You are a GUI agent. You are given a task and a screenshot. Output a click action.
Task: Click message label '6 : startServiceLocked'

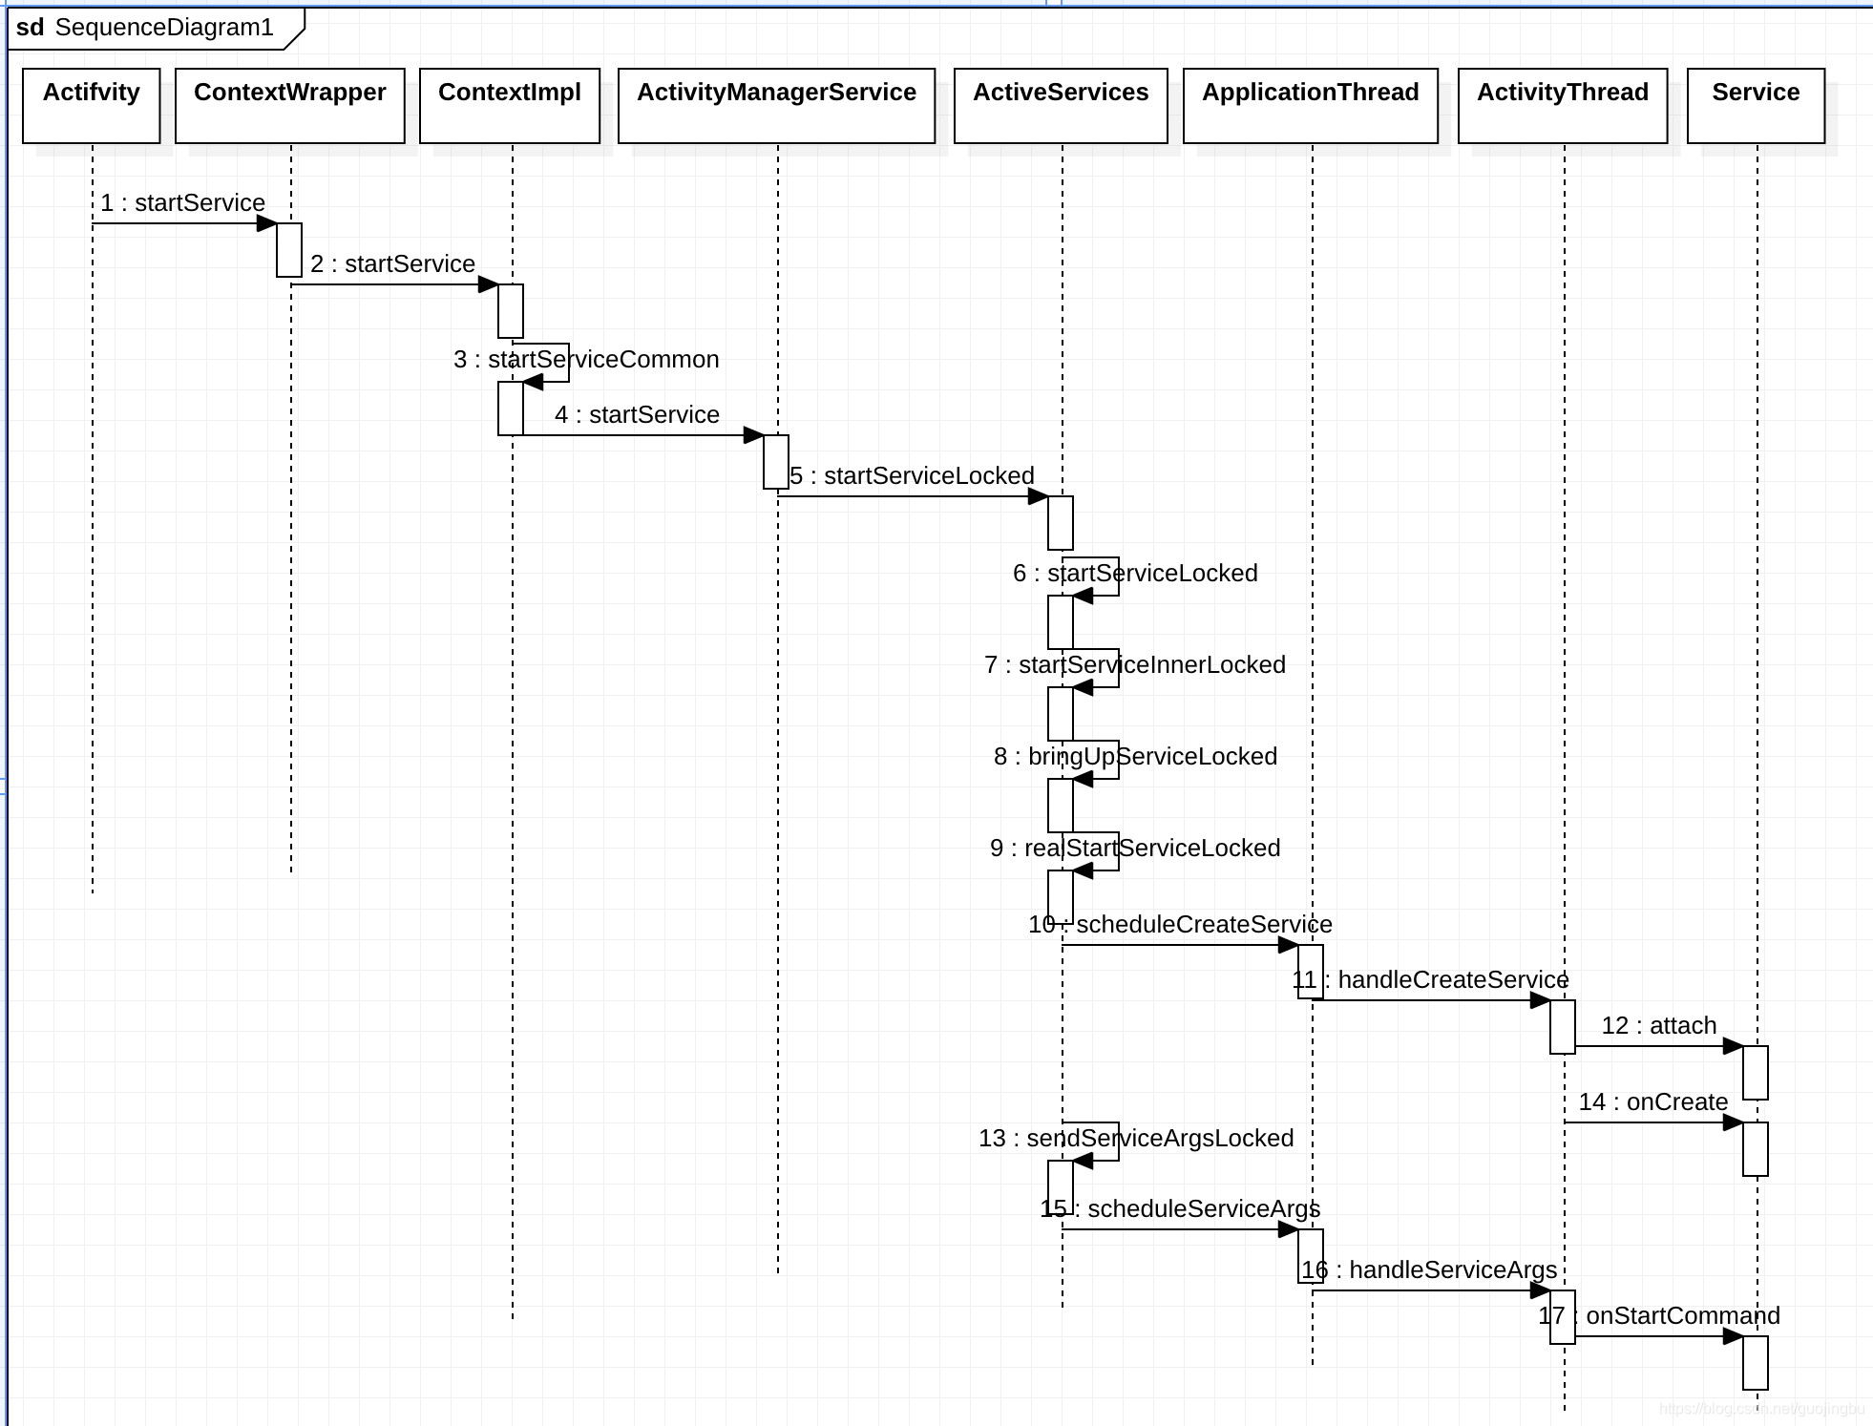coord(1135,573)
